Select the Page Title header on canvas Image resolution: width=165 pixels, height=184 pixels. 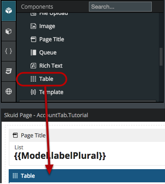point(87,135)
